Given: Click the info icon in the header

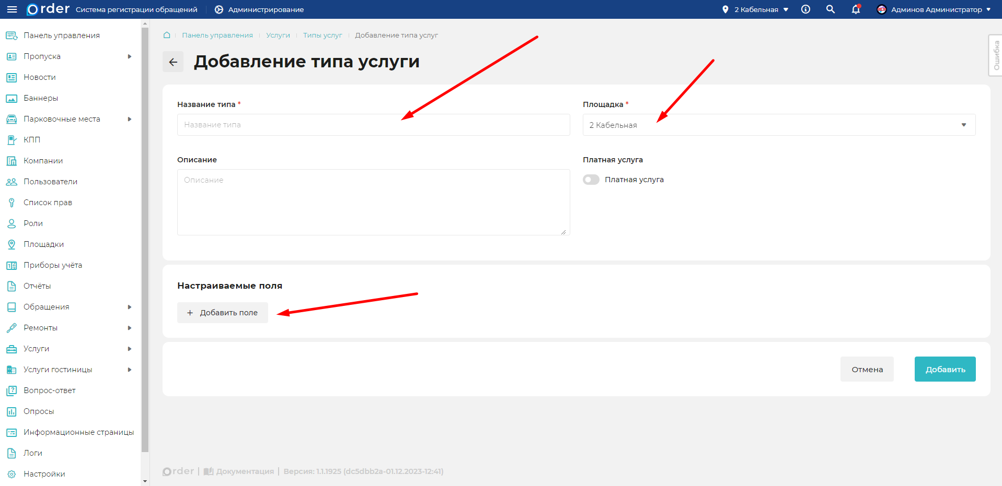Looking at the screenshot, I should tap(805, 9).
